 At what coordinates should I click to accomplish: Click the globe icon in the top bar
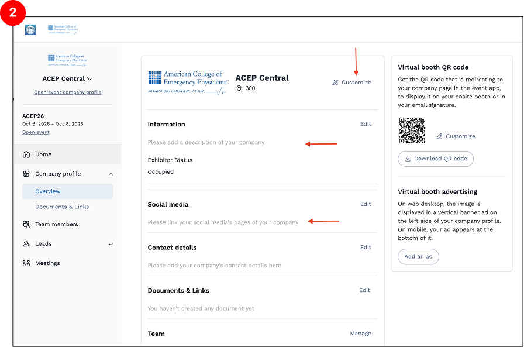30,30
